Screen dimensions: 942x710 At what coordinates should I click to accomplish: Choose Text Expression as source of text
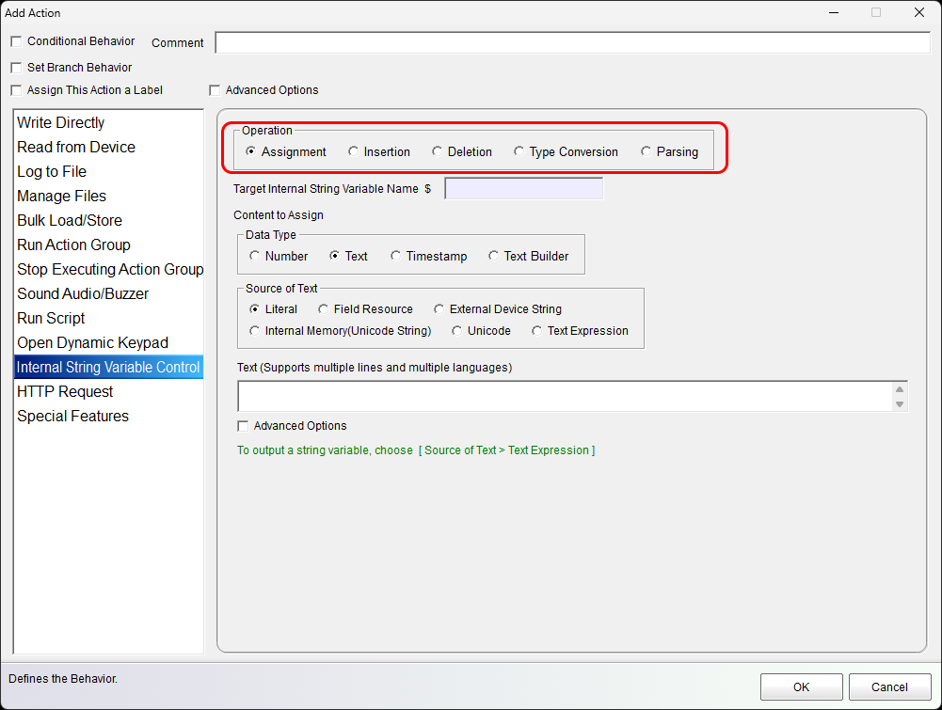537,331
